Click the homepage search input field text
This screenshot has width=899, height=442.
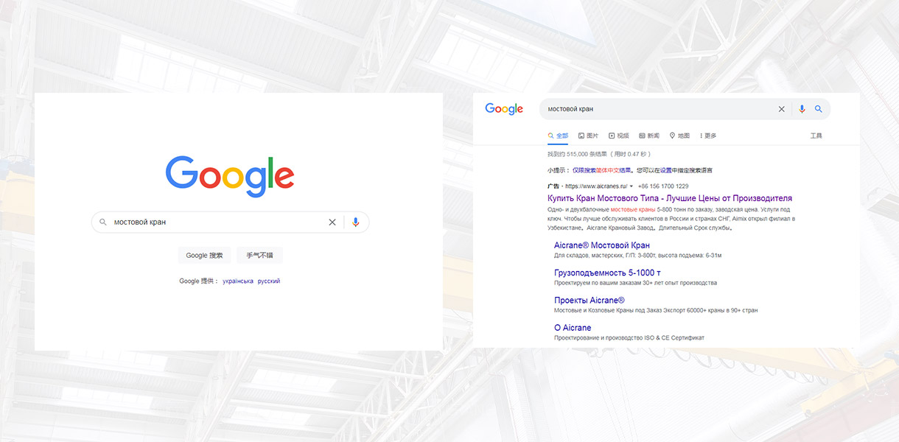(x=145, y=222)
